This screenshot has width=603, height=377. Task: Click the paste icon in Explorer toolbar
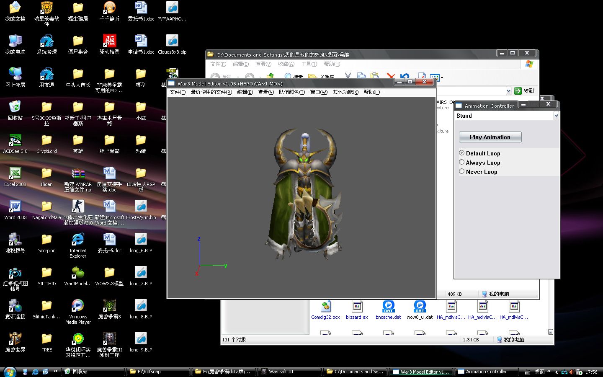tap(375, 76)
